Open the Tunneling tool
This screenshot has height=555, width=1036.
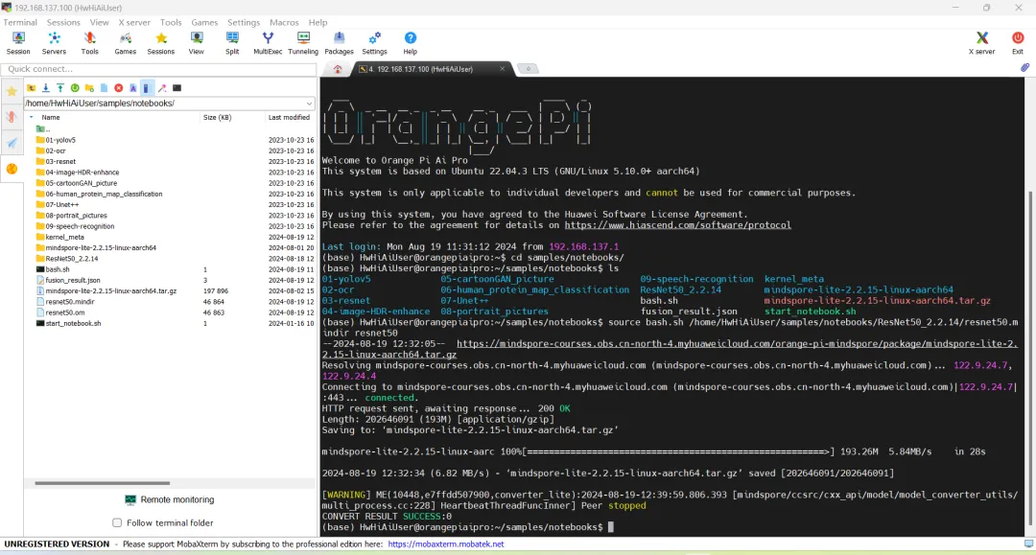303,42
